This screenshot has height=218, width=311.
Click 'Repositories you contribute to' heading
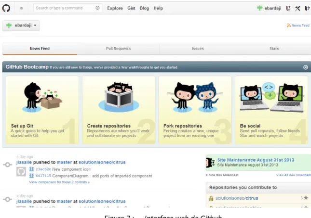pos(243,188)
